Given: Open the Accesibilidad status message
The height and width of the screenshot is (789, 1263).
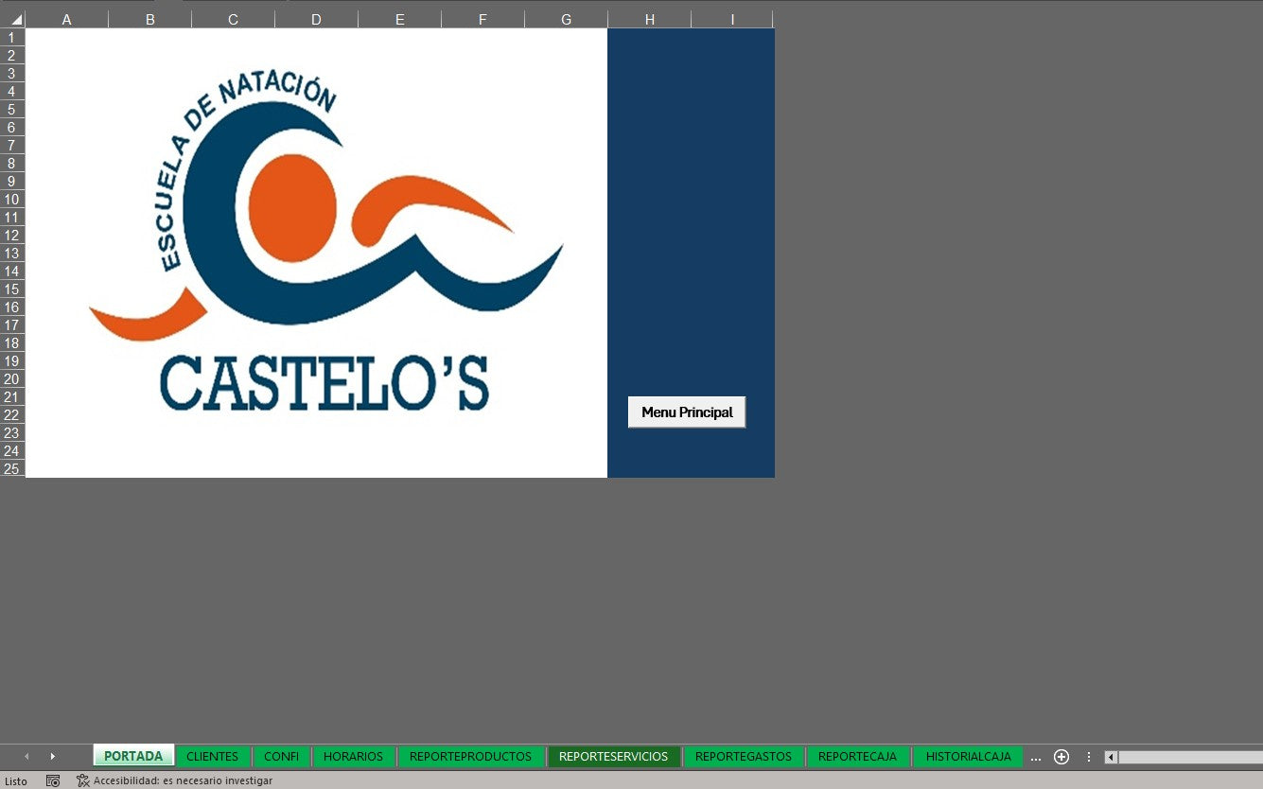Looking at the screenshot, I should click(x=175, y=780).
